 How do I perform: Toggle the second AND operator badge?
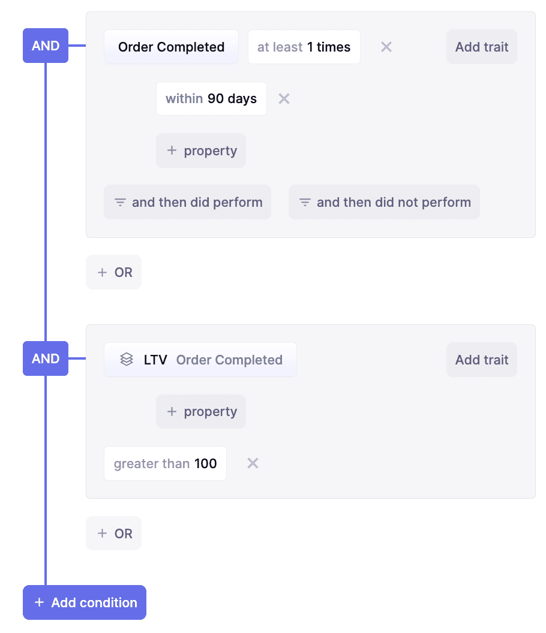click(46, 358)
